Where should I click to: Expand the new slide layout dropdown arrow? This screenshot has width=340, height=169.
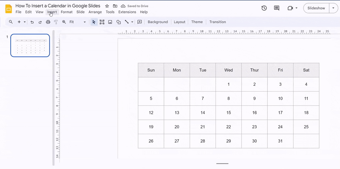point(25,22)
